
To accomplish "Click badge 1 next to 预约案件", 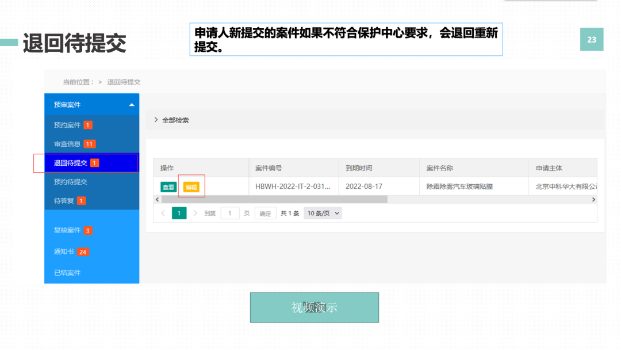I will [x=88, y=125].
